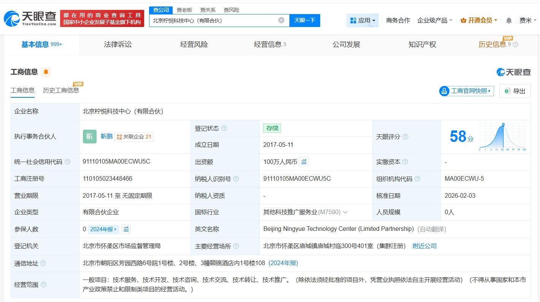
Task: Click the 靳 avatar icon beside 执行事务合伙人
Action: tap(89, 136)
